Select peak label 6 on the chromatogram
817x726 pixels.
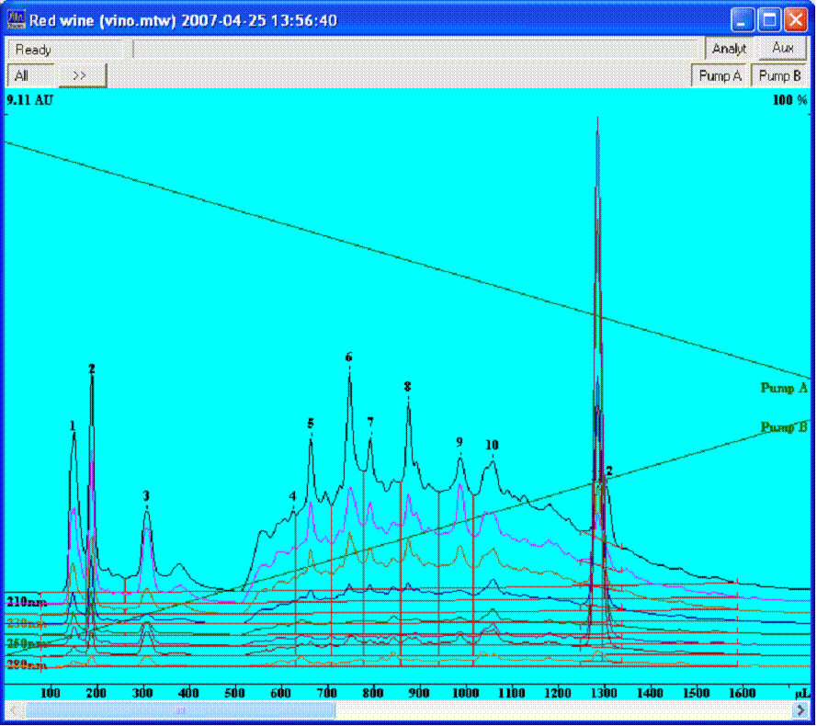click(348, 357)
